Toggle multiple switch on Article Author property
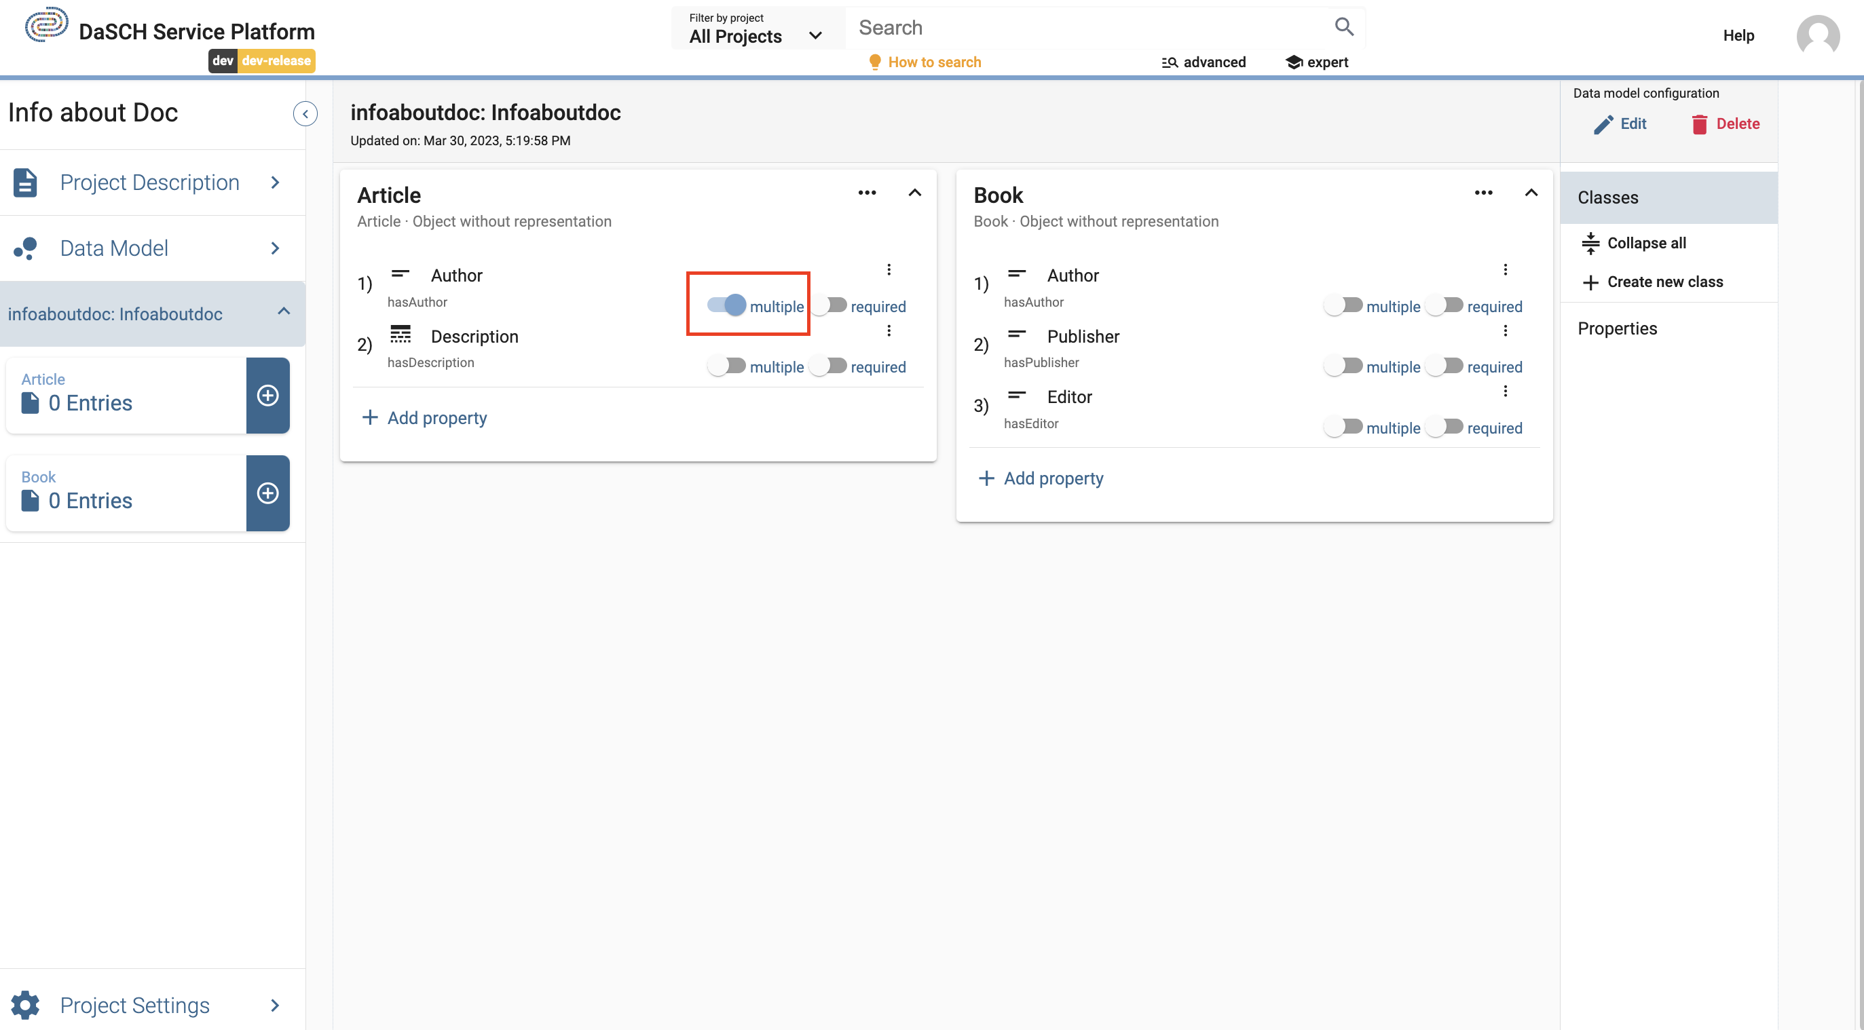 click(x=732, y=306)
